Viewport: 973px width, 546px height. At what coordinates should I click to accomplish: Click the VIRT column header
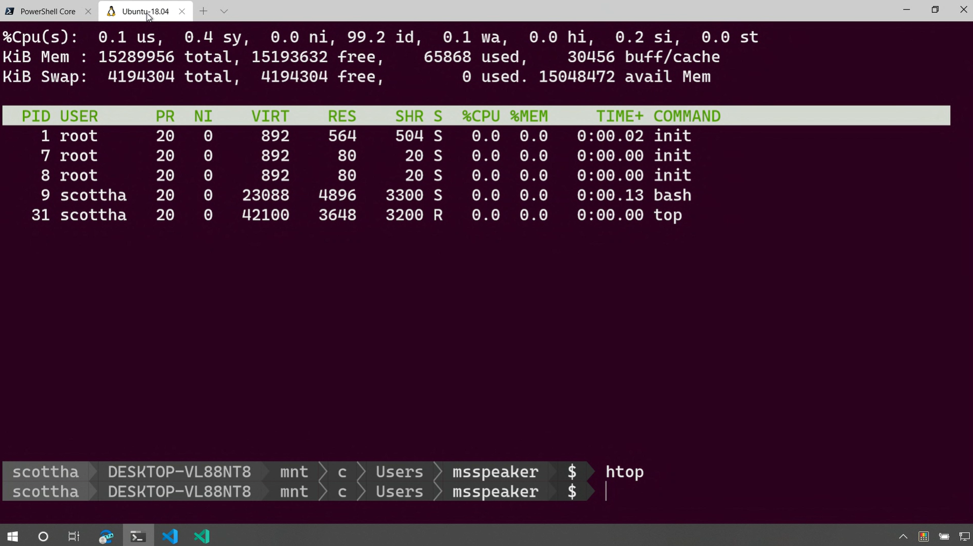270,116
